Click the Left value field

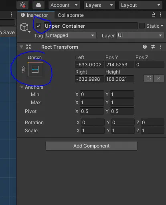tap(89, 65)
